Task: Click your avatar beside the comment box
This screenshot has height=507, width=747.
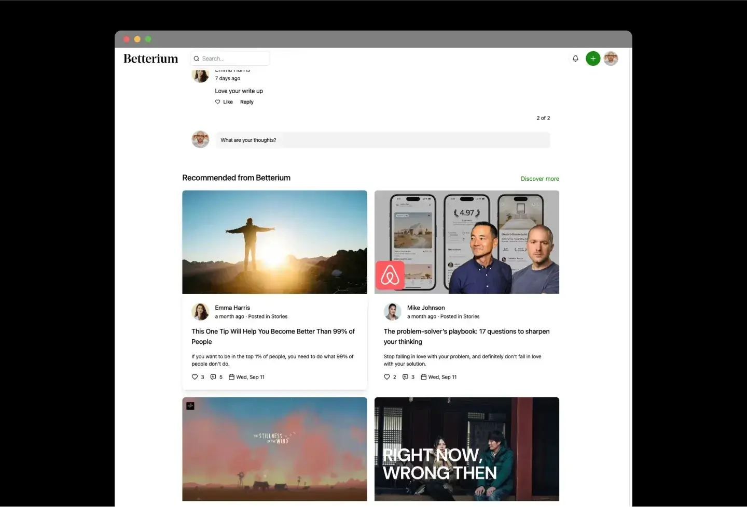Action: pos(200,140)
